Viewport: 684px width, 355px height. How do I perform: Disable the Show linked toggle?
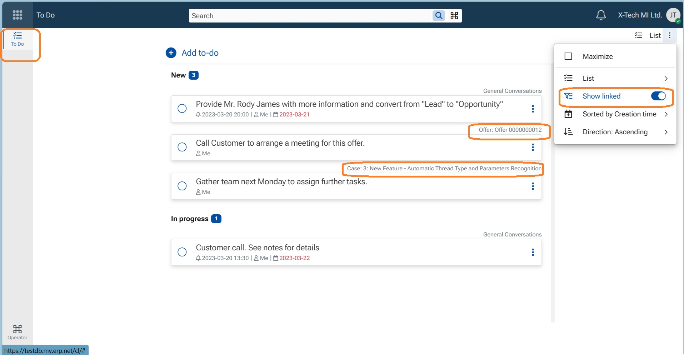click(658, 96)
